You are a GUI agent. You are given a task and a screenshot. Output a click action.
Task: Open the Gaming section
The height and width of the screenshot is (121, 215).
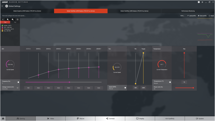click(21, 118)
